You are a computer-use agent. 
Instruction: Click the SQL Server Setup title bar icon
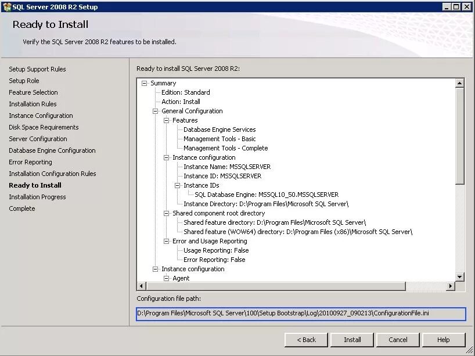point(6,6)
